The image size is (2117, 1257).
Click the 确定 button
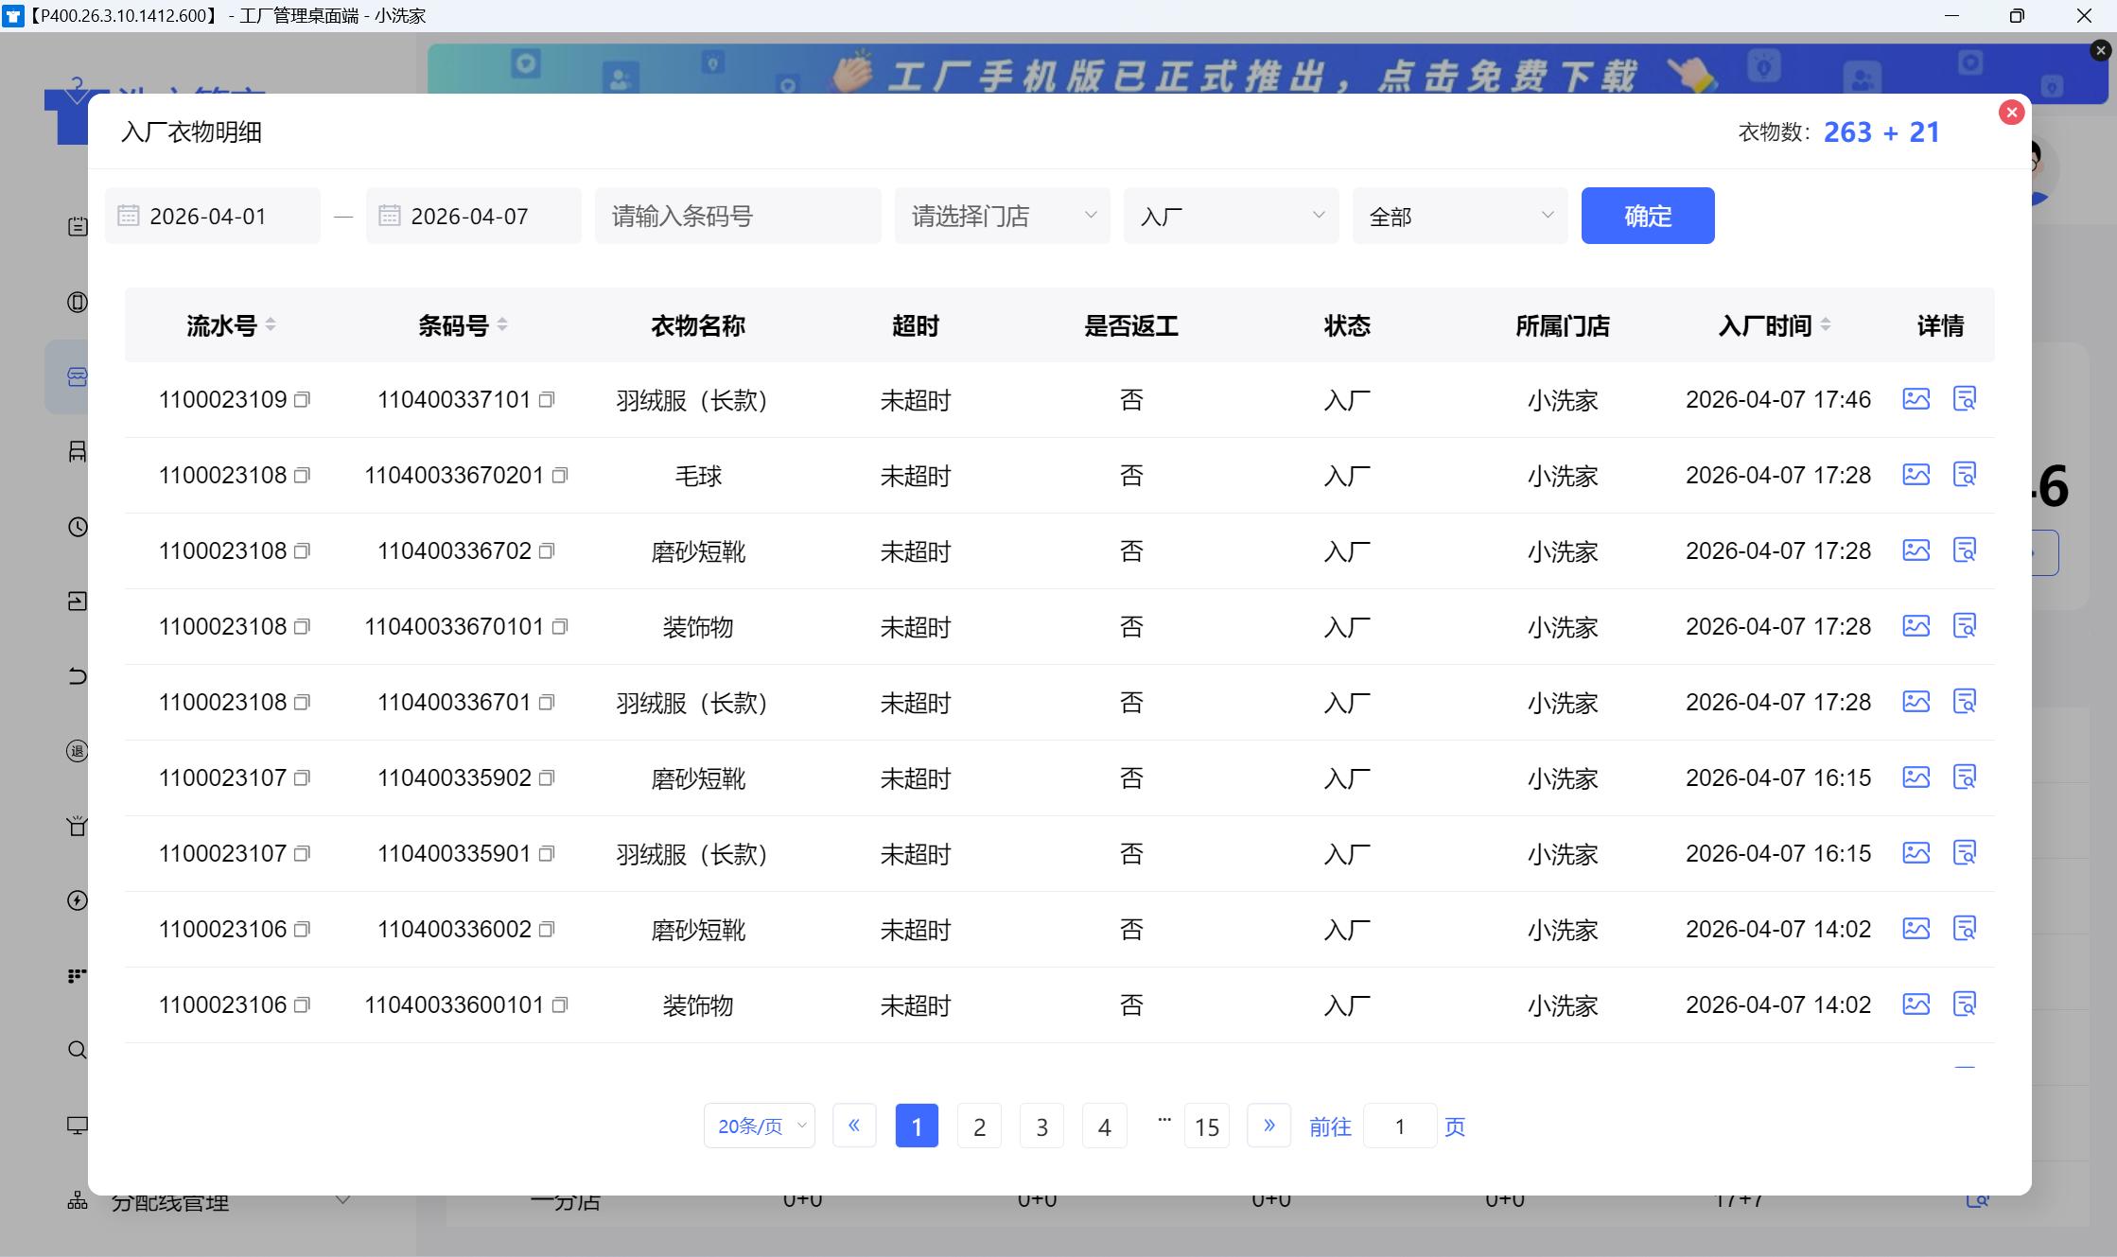1647,216
